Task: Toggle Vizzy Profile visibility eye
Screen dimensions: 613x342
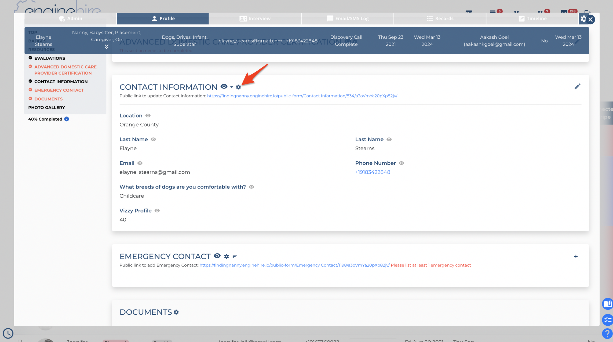Action: (157, 211)
